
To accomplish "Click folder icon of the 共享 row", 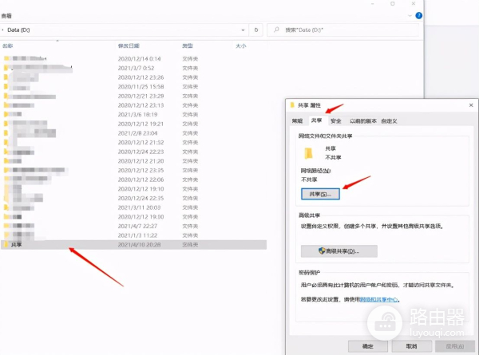I will (6, 244).
